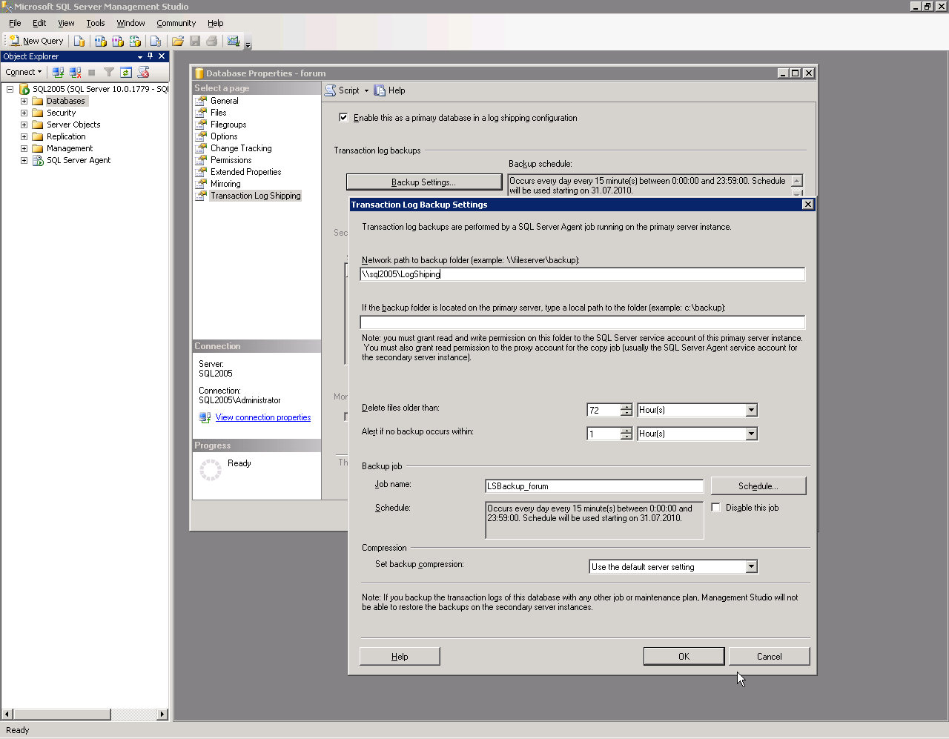Screen dimensions: 949x739
Task: Increase the Delete files older than value
Action: (x=626, y=407)
